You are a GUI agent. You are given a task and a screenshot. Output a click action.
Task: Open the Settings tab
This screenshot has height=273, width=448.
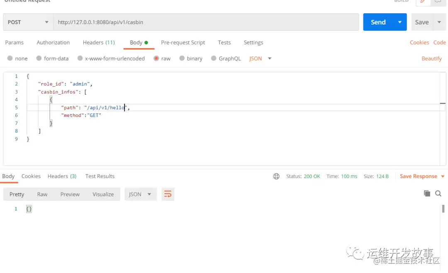coord(253,43)
